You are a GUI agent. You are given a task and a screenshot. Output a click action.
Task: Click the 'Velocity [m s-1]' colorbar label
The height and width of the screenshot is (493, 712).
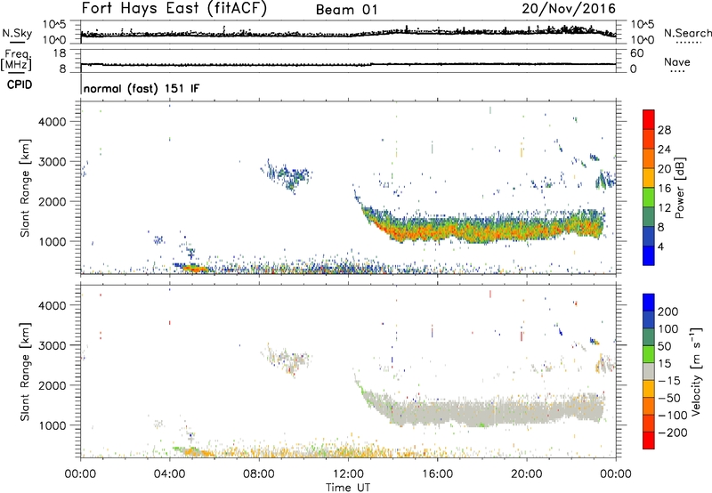tap(696, 371)
